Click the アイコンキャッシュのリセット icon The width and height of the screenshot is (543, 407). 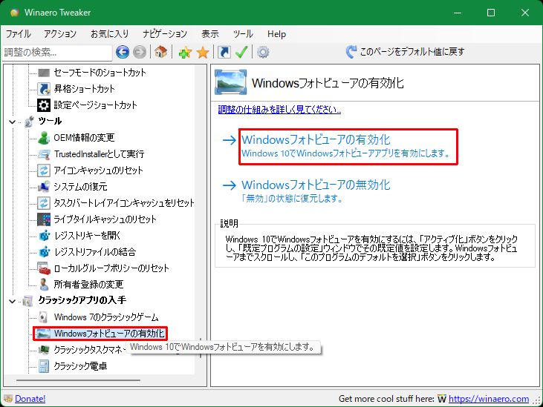[44, 170]
